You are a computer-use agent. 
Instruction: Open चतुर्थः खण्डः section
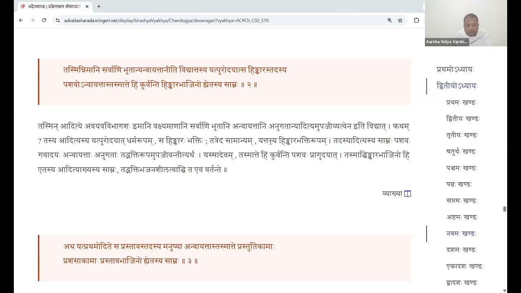(461, 151)
